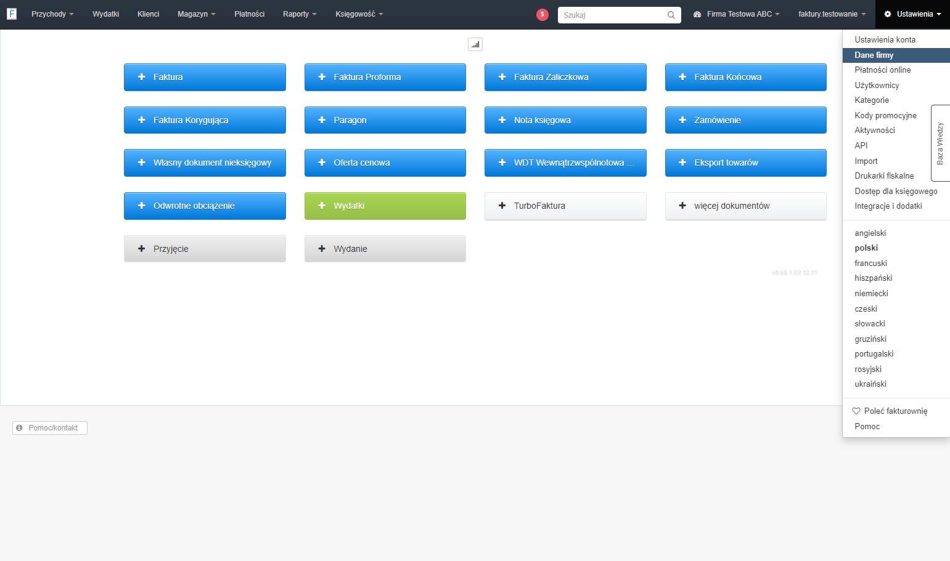
Task: Add a Nota księgowa
Action: 565,120
